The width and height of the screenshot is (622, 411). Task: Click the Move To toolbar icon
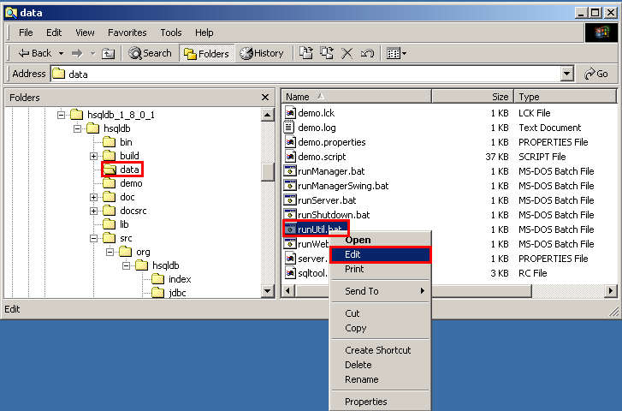coord(307,53)
